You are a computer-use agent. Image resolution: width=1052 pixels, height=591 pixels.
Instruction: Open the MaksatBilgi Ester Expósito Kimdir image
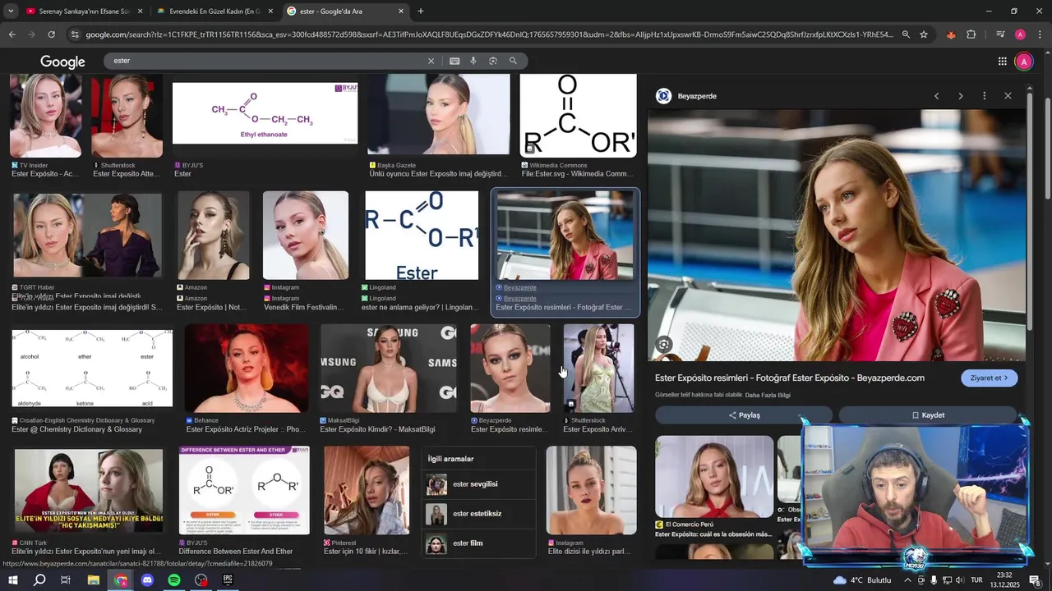click(388, 369)
